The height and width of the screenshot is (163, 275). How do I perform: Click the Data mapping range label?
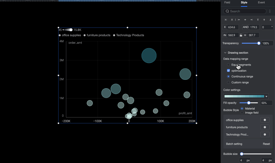(x=235, y=59)
